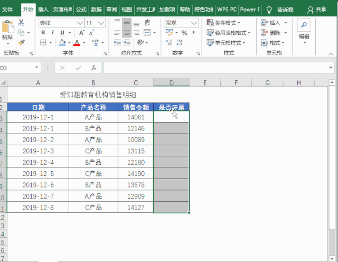Open number format dropdown 常规

click(x=181, y=23)
